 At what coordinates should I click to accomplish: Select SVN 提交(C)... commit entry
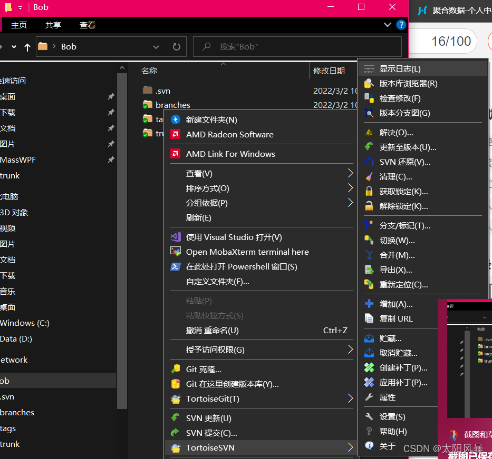coord(262,433)
